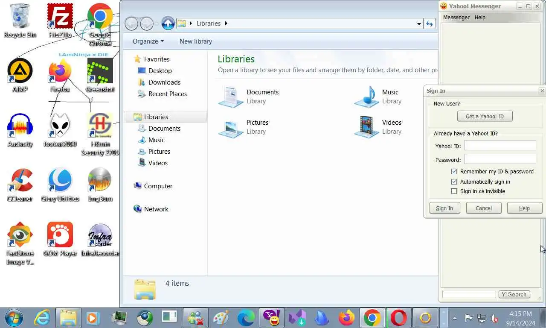Click the blue Up arrow button

click(168, 23)
